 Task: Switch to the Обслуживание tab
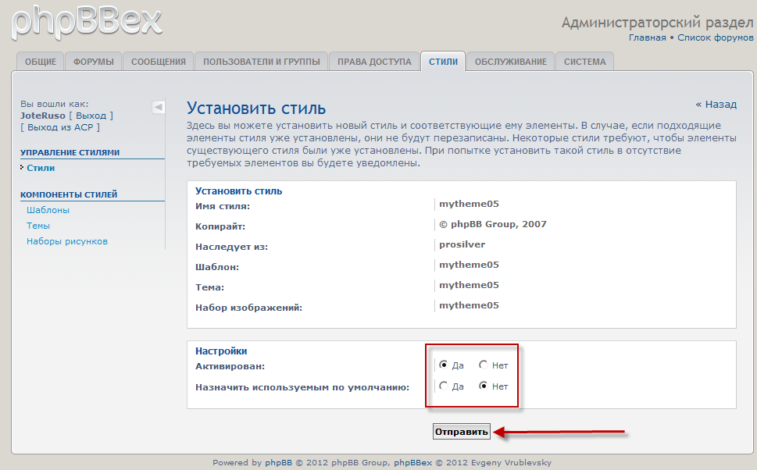pyautogui.click(x=510, y=62)
